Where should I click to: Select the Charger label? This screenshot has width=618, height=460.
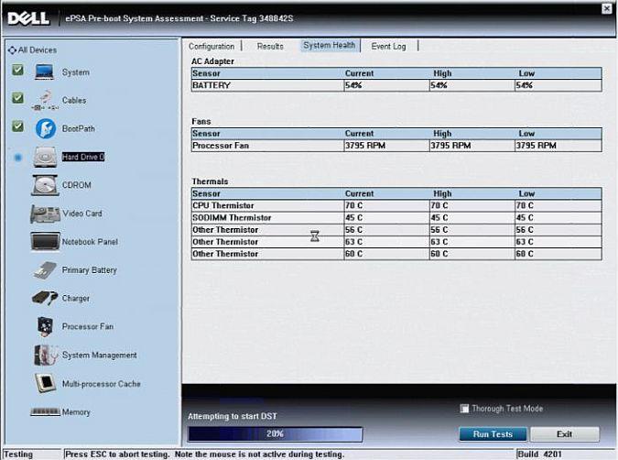point(76,298)
